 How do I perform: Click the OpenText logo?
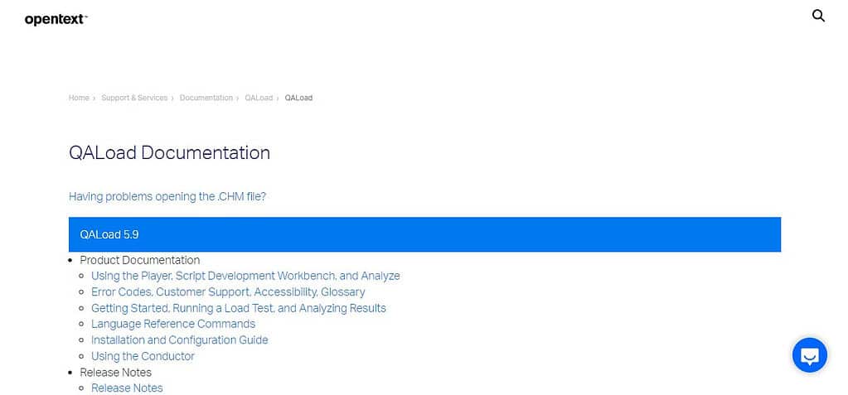[56, 19]
